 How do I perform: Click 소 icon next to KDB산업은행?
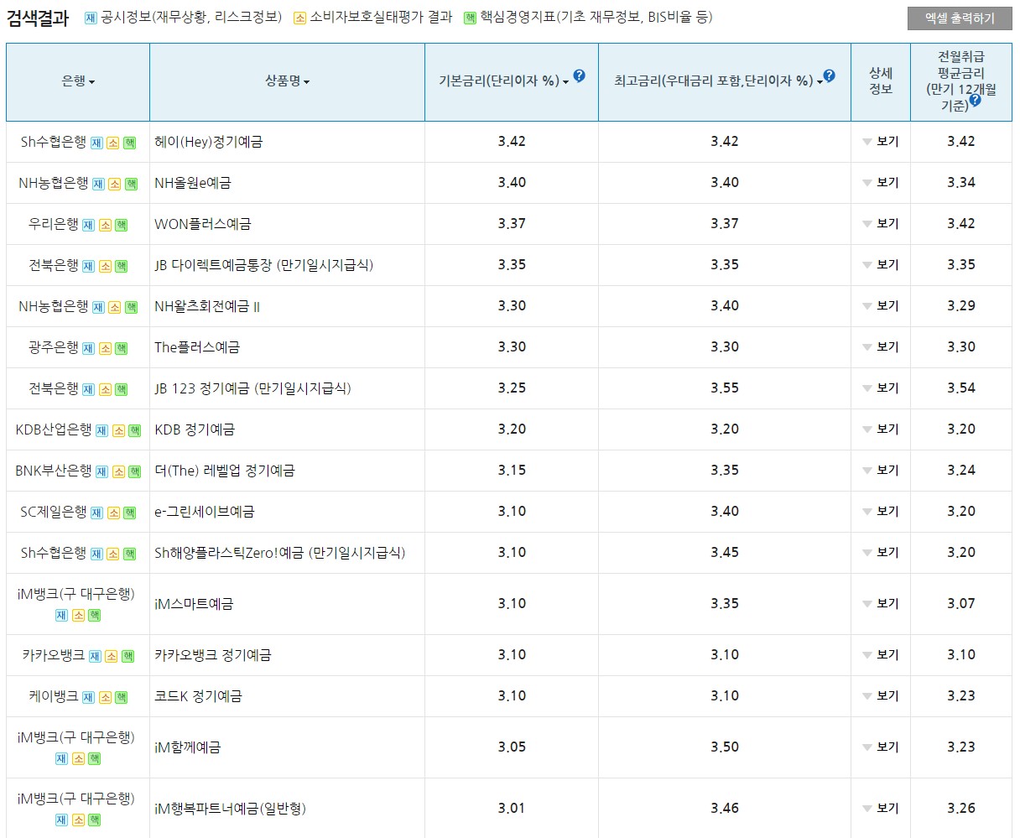tap(118, 430)
